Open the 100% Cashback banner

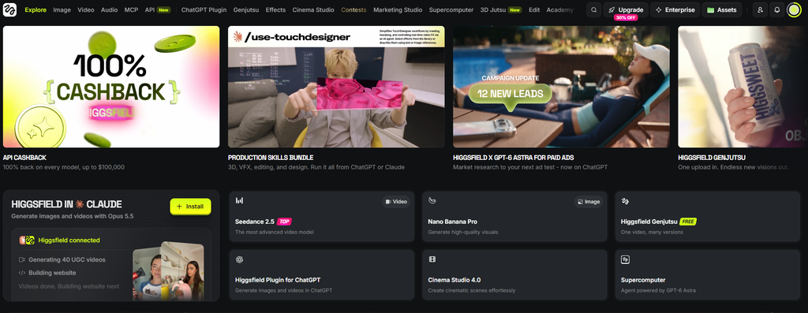[111, 87]
